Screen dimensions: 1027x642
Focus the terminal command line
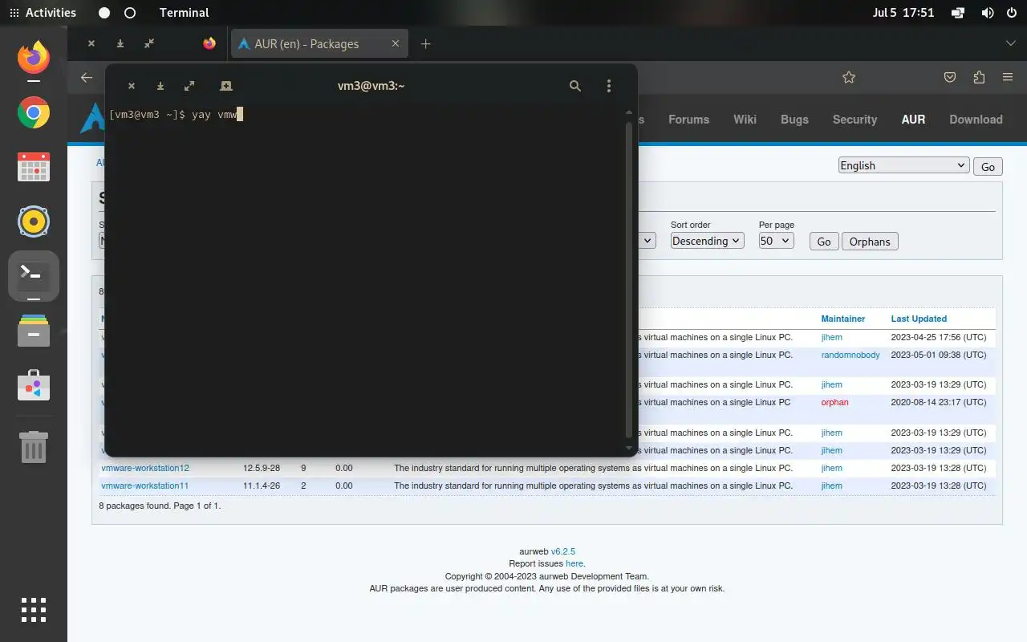click(x=367, y=115)
